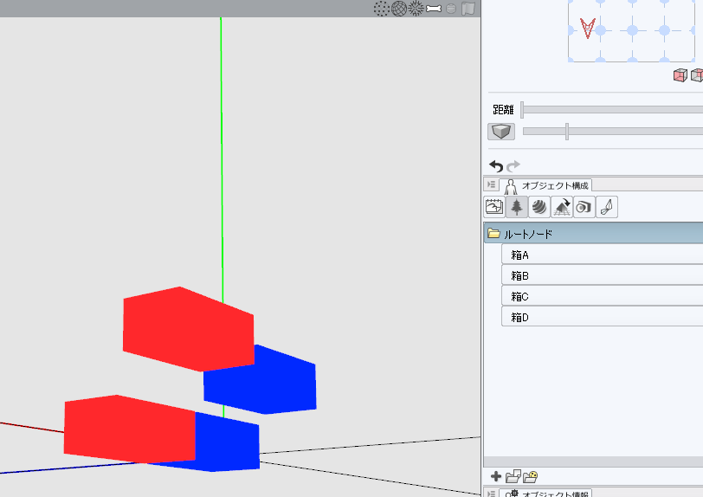The width and height of the screenshot is (703, 497).
Task: Select the wireframe sphere display icon
Action: 398,9
